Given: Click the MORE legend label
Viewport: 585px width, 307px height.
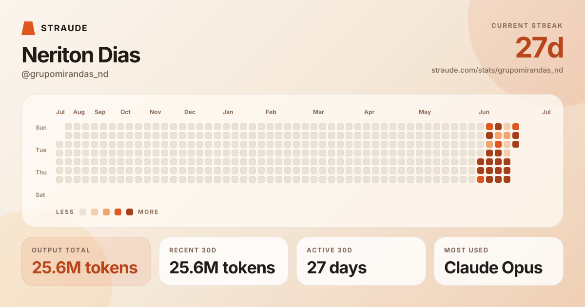Looking at the screenshot, I should pos(148,212).
